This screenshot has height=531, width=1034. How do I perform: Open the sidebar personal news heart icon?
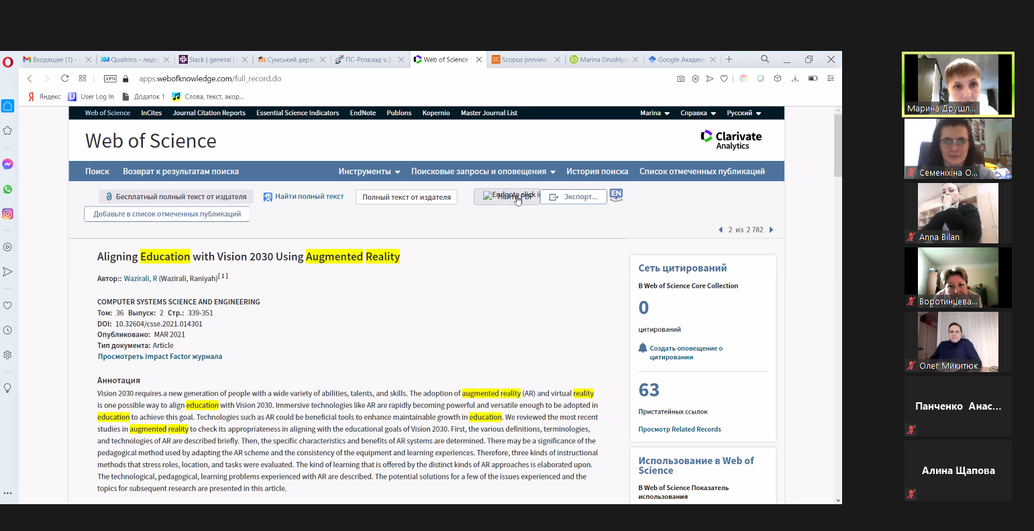tap(7, 305)
